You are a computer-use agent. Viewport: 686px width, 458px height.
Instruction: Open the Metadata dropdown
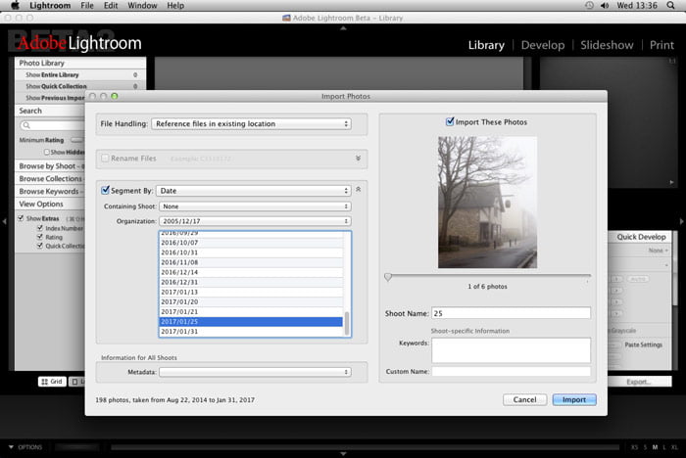tap(255, 372)
